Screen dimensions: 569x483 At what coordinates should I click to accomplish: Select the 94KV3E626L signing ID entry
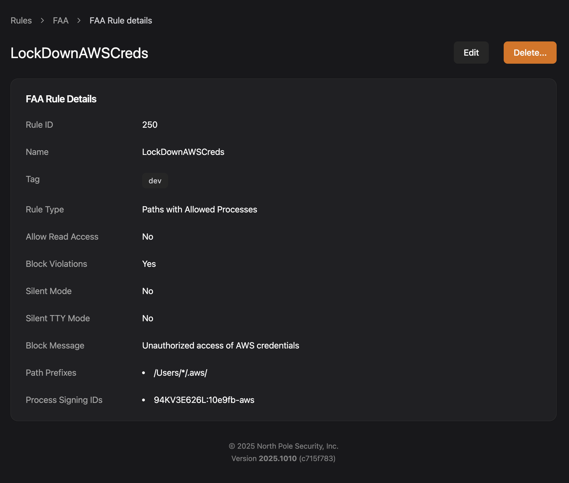pyautogui.click(x=204, y=400)
